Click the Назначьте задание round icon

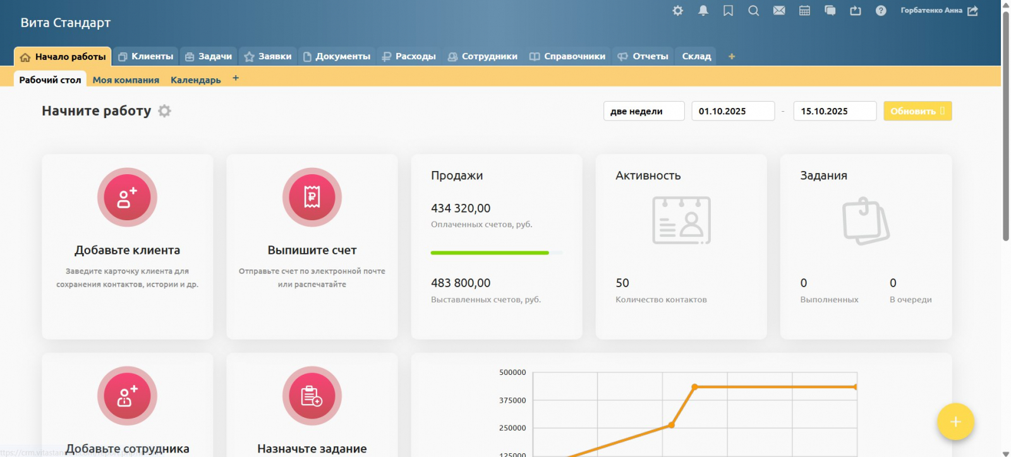coord(312,396)
